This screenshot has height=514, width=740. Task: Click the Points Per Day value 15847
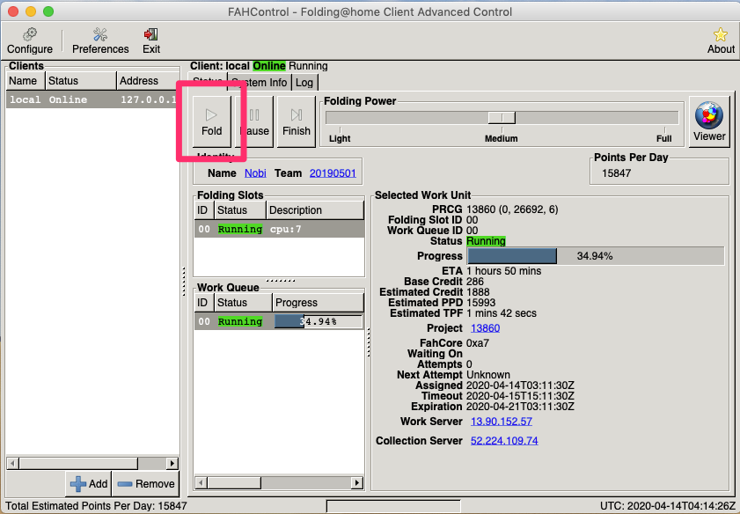point(616,173)
